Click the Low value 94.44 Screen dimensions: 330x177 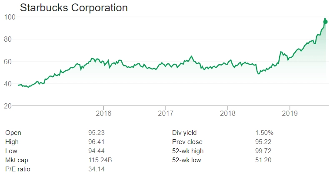pos(97,151)
